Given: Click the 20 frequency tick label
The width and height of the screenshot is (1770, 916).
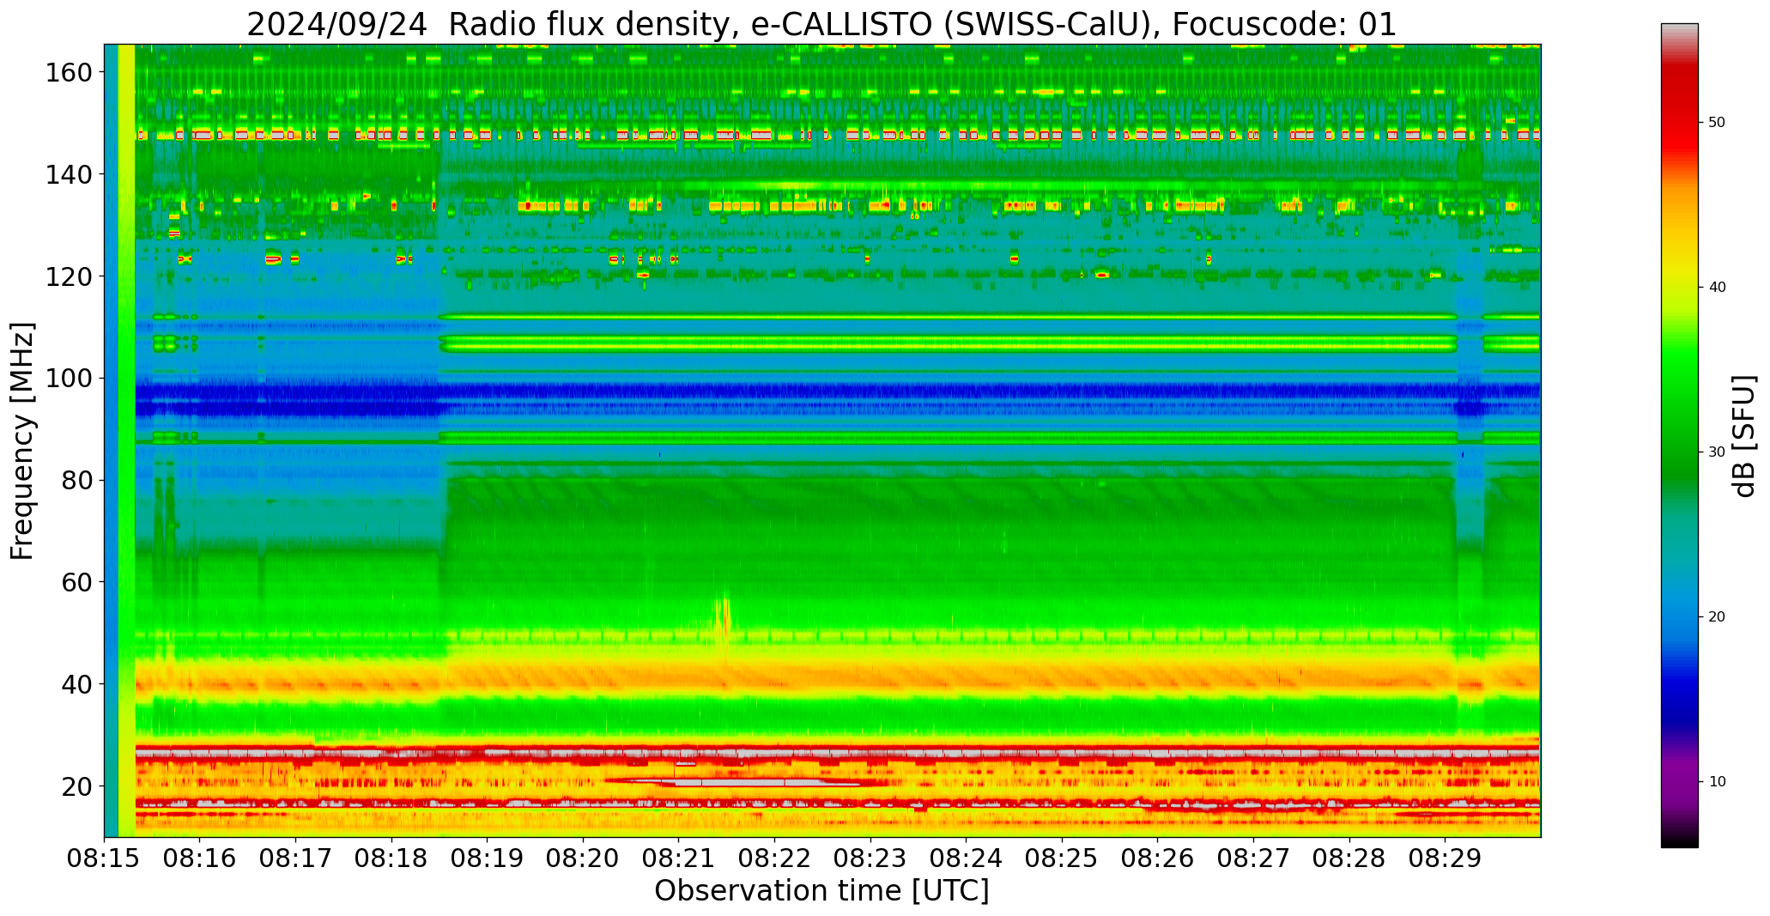Looking at the screenshot, I should pos(77,786).
